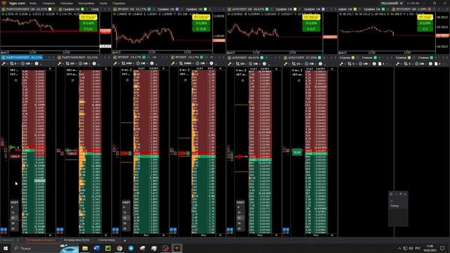Open the Windows Start menu

[6, 248]
